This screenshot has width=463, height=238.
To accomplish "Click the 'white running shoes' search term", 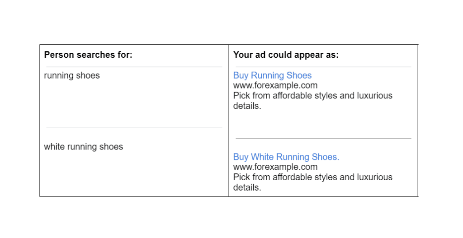I will pos(83,147).
